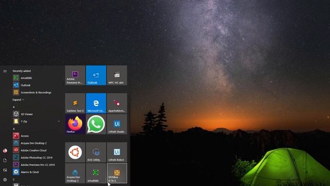Launch the DOSBox 0.74-3 tile
The width and height of the screenshot is (330, 186).
117,173
